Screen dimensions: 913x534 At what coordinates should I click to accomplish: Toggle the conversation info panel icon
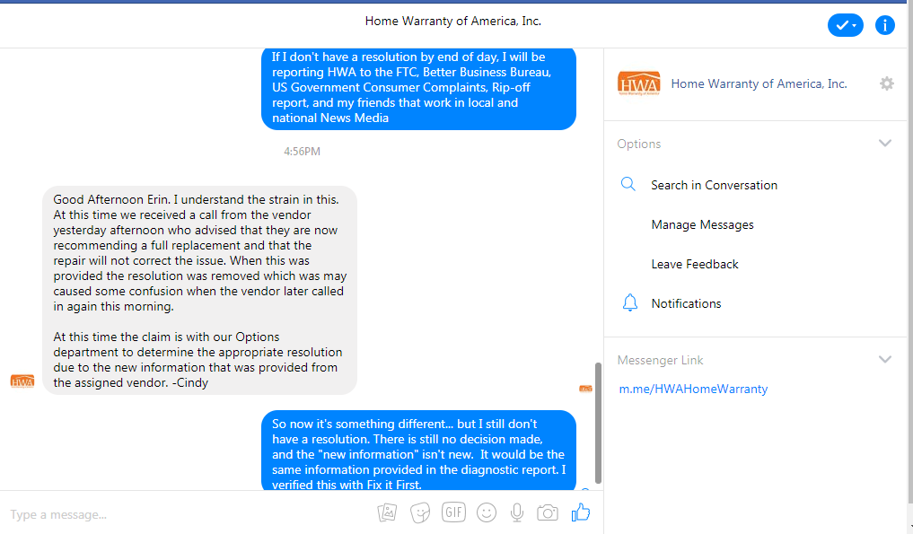point(884,25)
